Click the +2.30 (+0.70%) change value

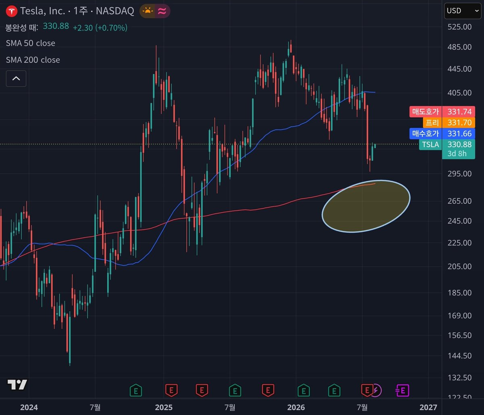click(100, 27)
